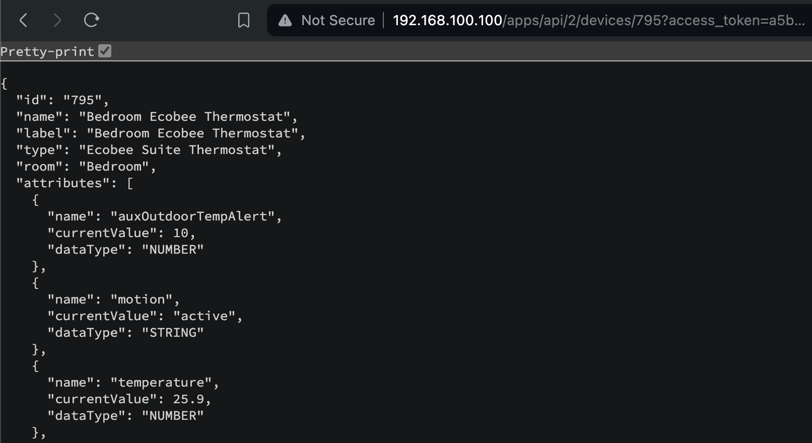Click the currentValue 25.9 line
The width and height of the screenshot is (812, 443).
(x=129, y=399)
